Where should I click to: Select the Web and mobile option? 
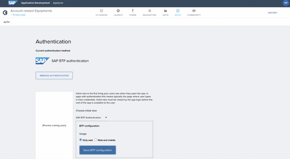click(x=96, y=140)
